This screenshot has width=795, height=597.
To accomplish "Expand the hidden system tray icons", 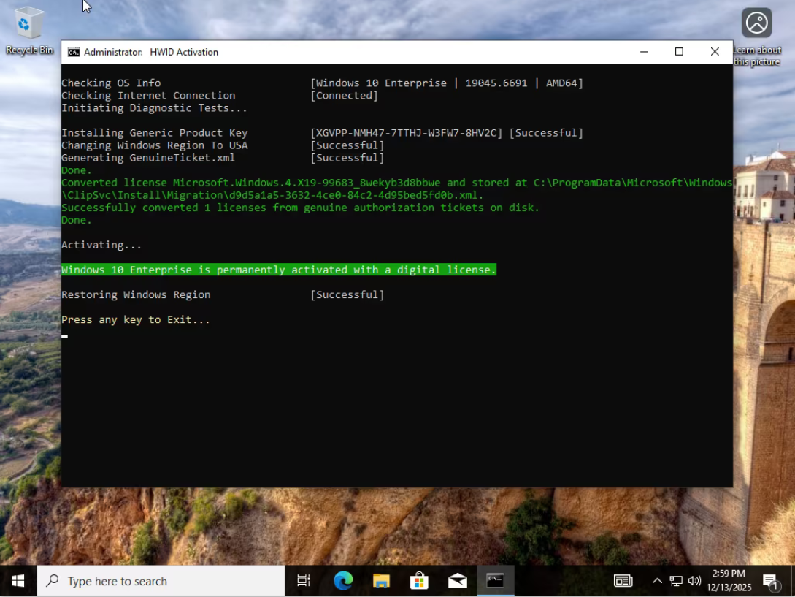I will (657, 581).
